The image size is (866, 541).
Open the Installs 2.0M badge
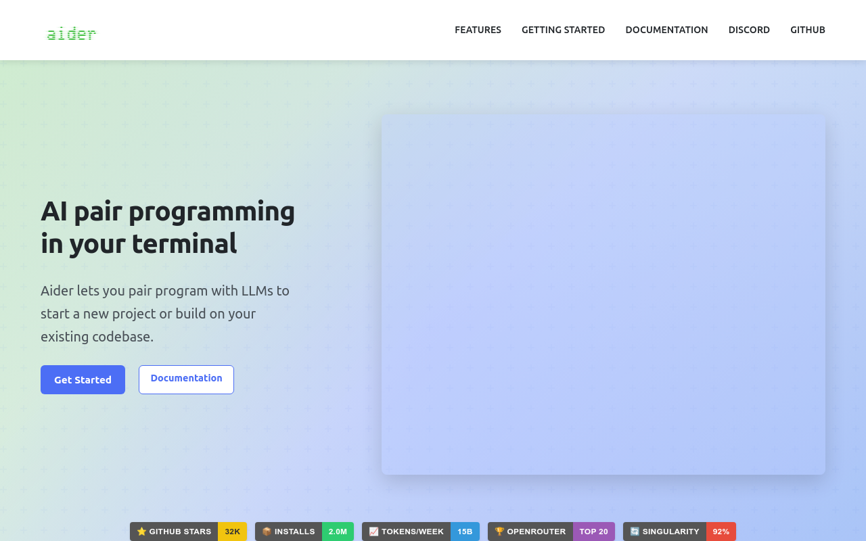(304, 532)
